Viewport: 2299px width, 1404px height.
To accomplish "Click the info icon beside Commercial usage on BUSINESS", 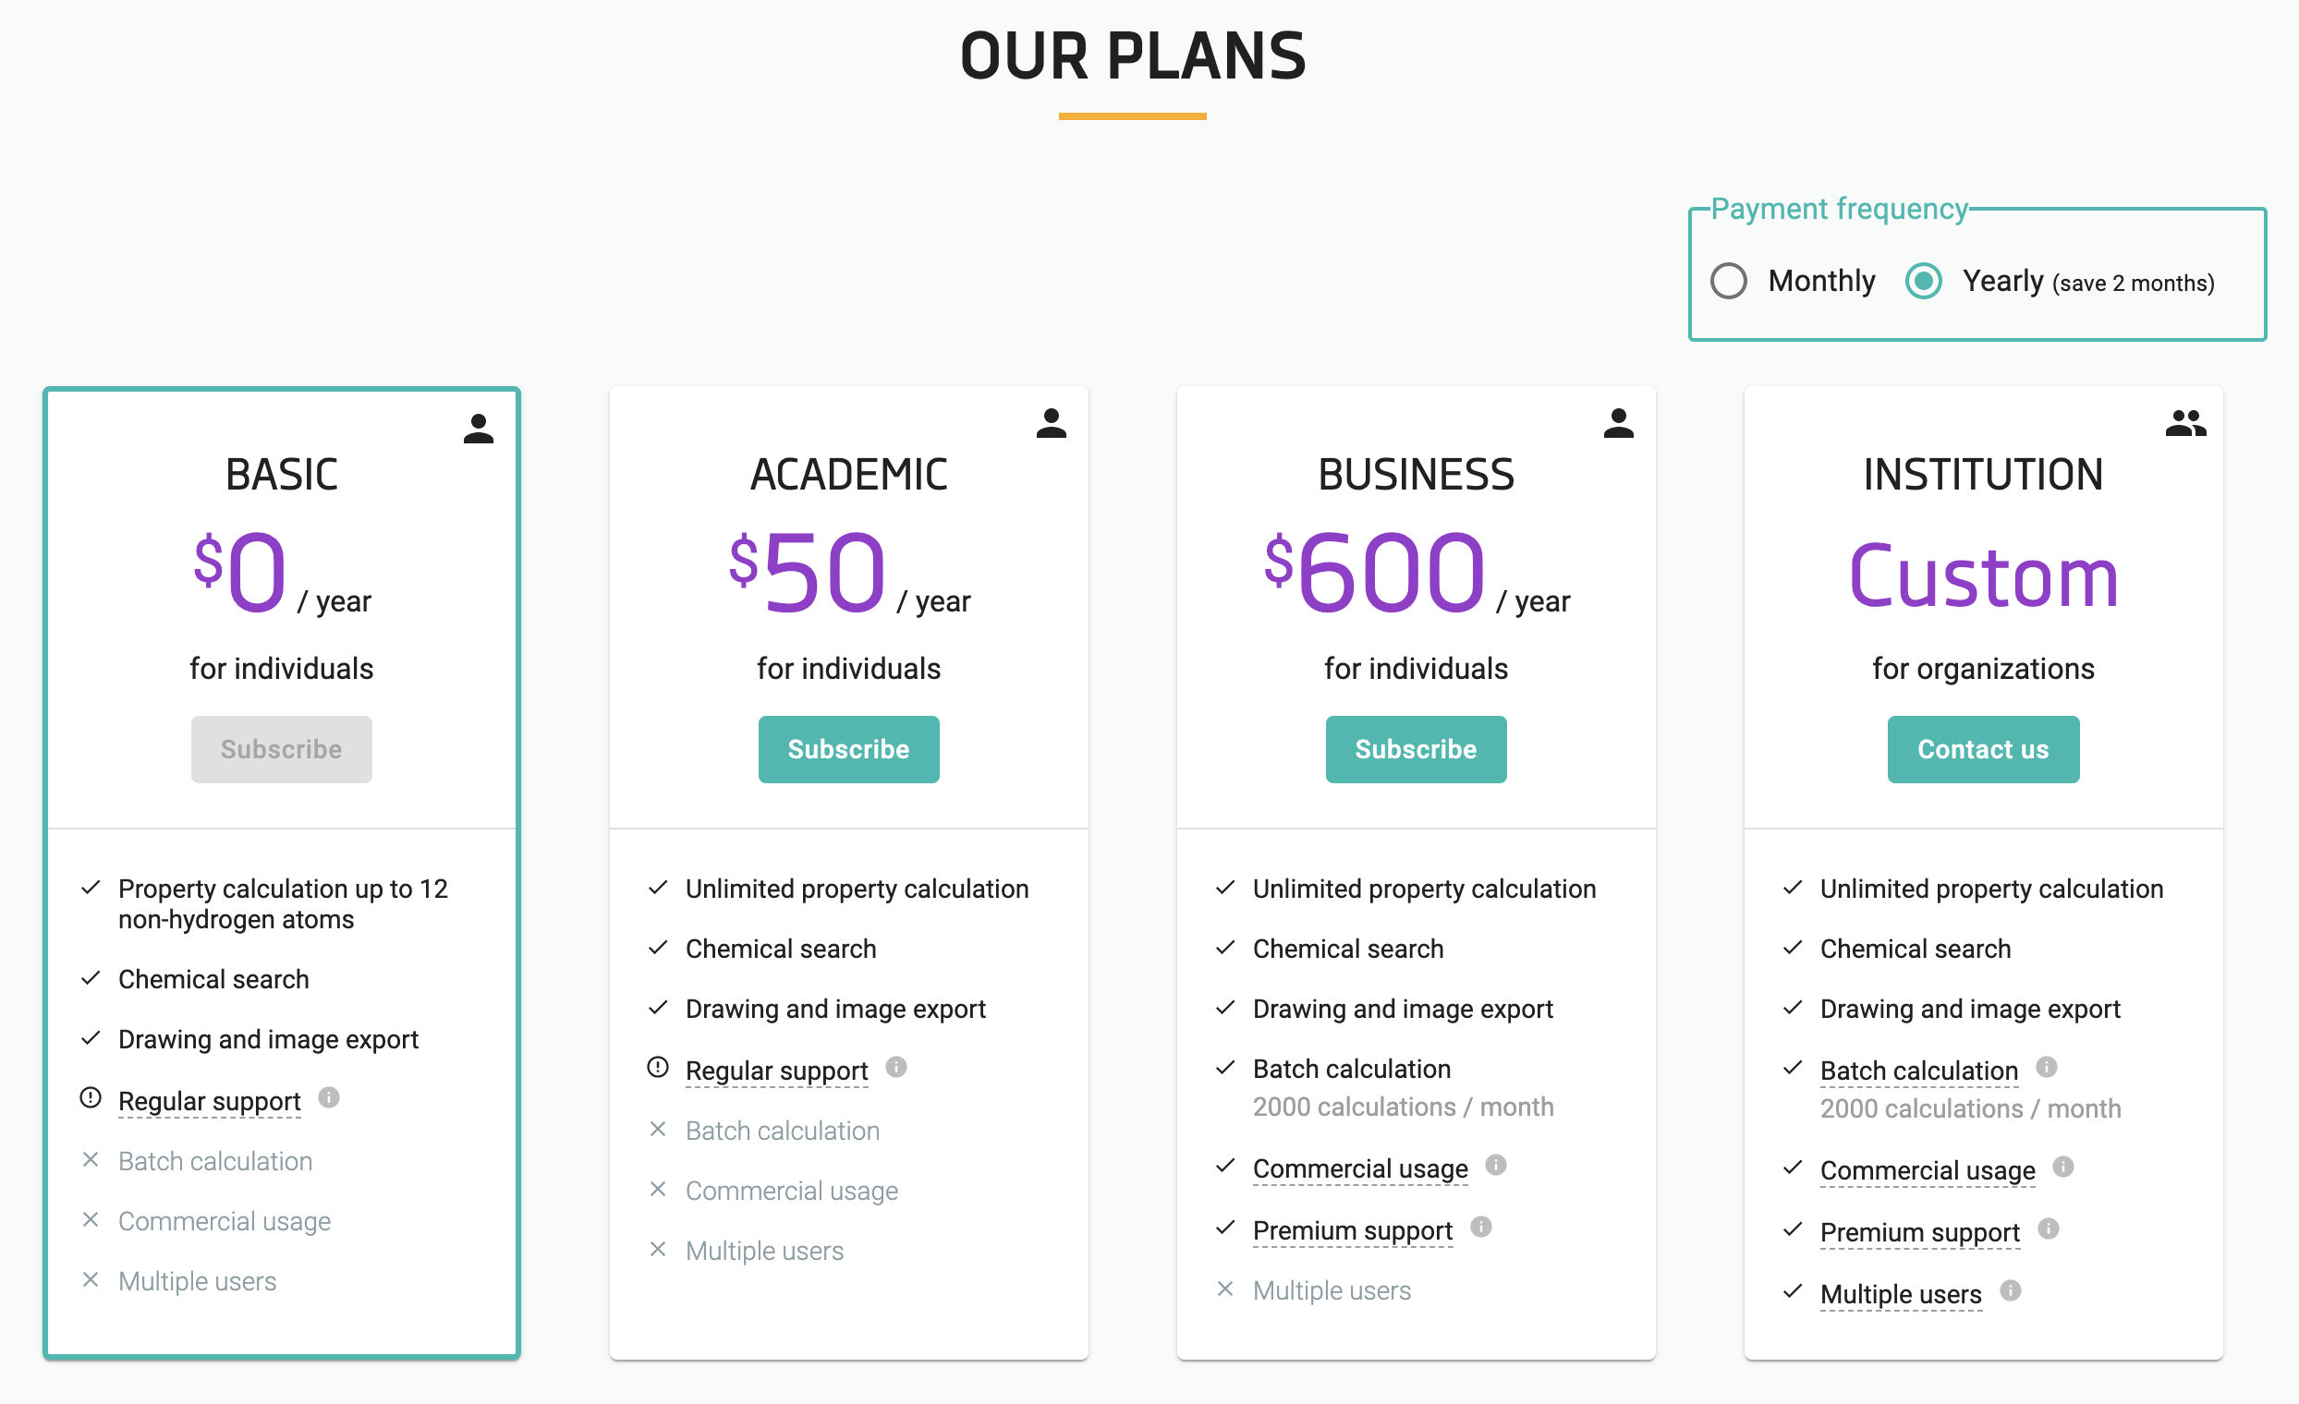I will pos(1497,1165).
